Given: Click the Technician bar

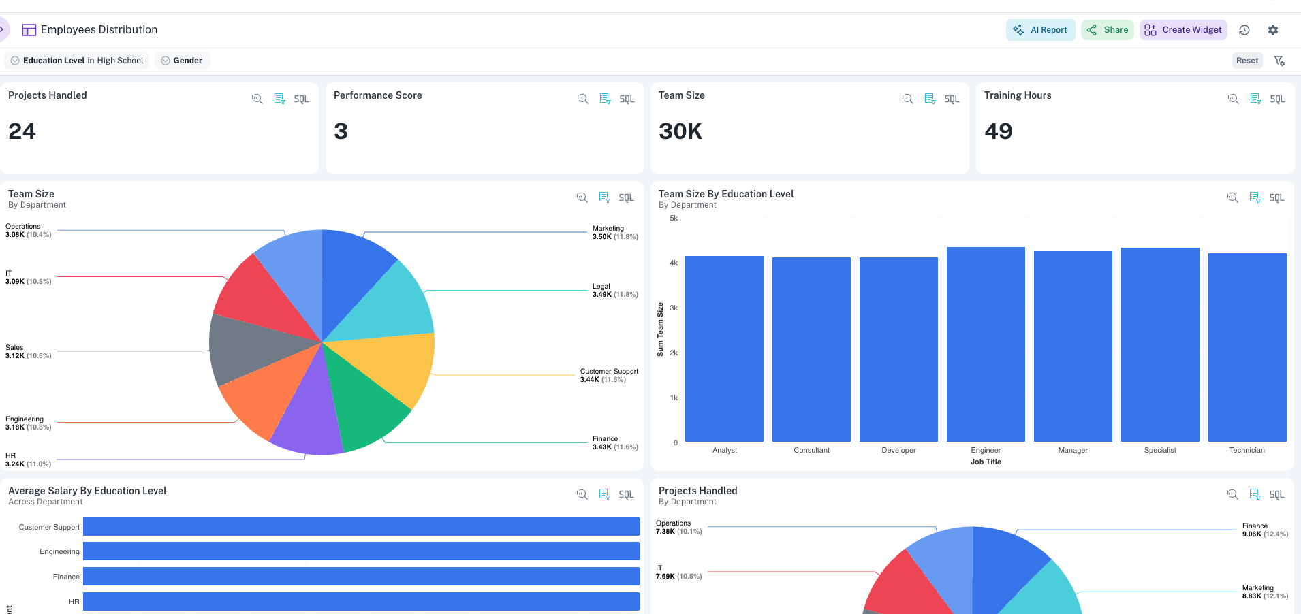Looking at the screenshot, I should [x=1247, y=348].
